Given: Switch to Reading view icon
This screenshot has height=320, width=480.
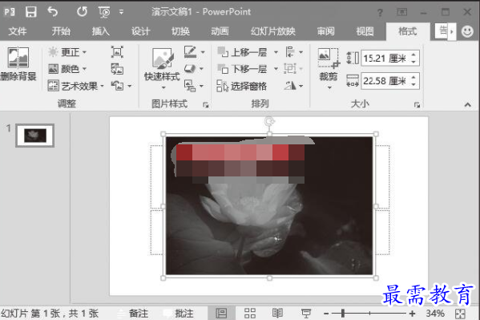Looking at the screenshot, I should [x=277, y=314].
